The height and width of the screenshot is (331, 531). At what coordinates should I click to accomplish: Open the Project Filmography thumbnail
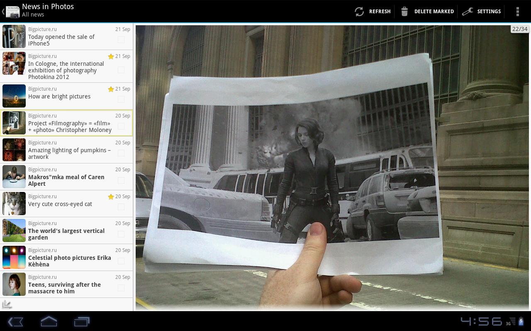point(14,123)
